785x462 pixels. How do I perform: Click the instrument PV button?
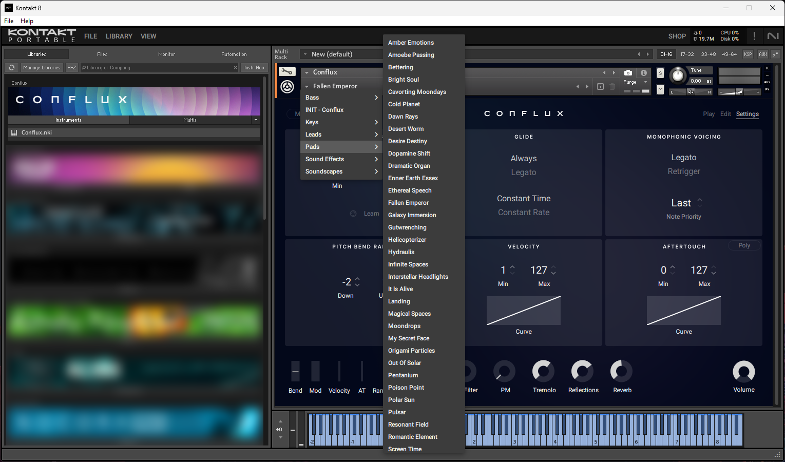click(x=768, y=89)
